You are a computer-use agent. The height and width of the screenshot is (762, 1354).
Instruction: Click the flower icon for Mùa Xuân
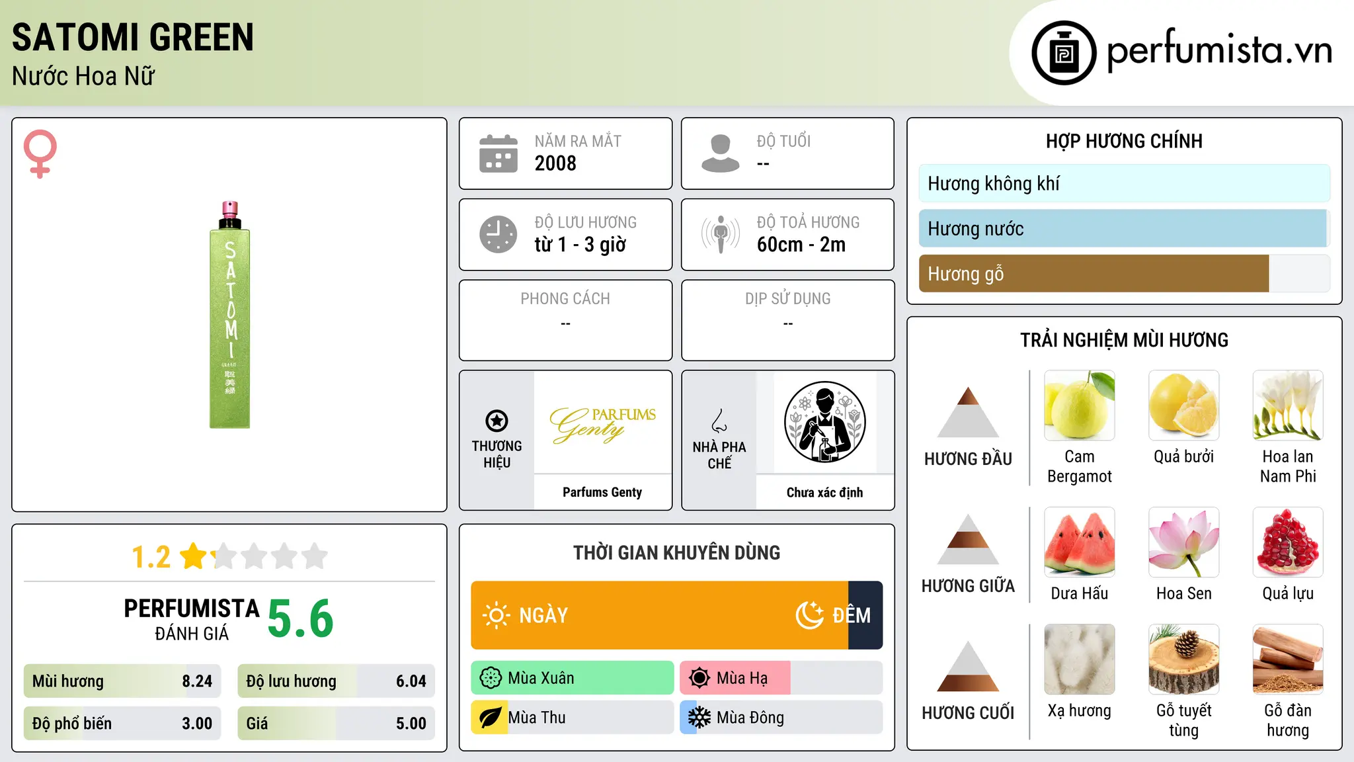click(491, 678)
